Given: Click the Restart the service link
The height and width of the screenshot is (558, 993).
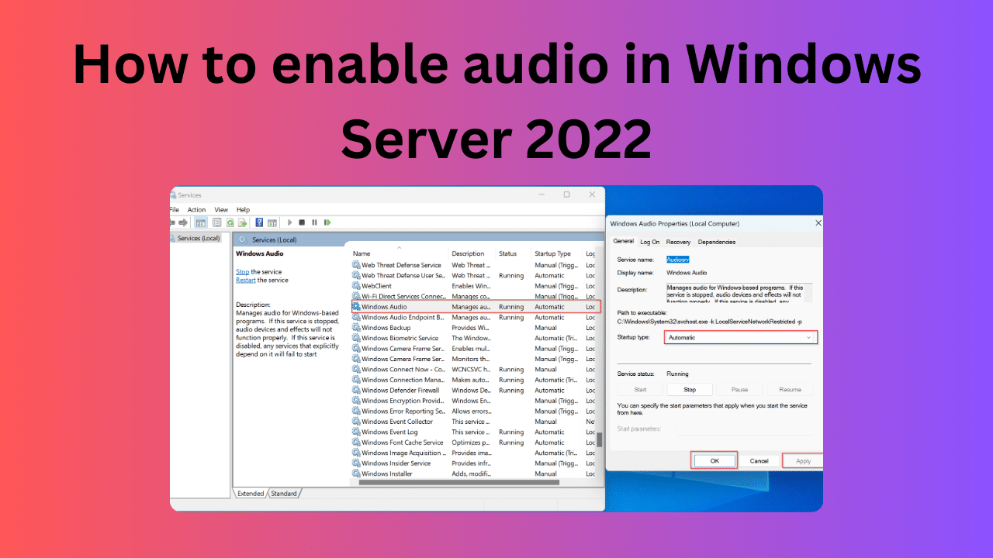Looking at the screenshot, I should 245,281.
